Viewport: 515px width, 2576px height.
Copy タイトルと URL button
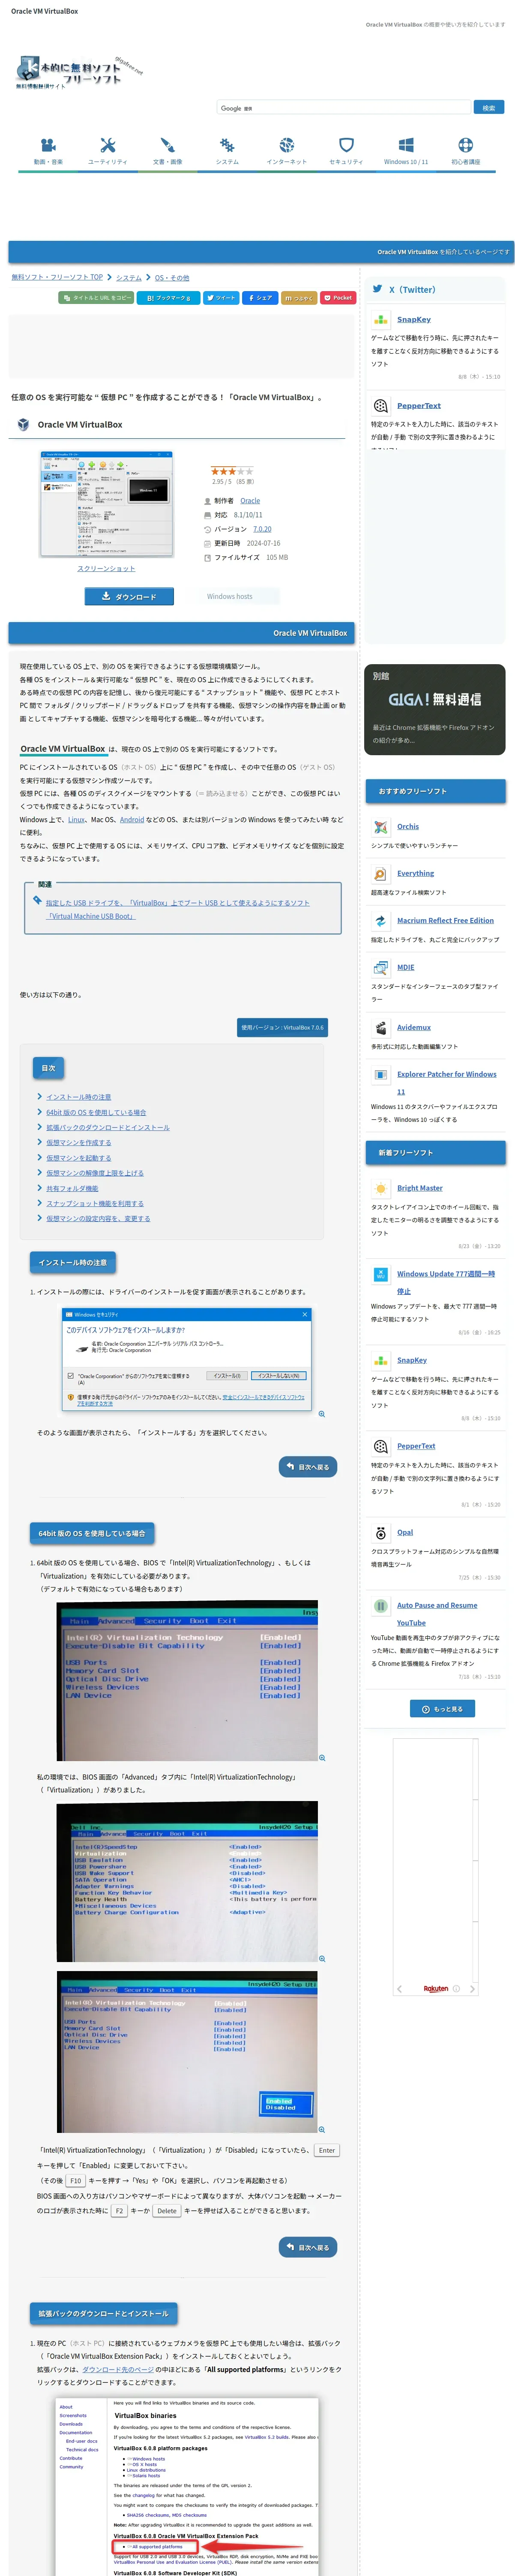pyautogui.click(x=96, y=298)
